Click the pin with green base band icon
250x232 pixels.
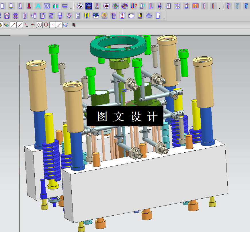pyautogui.click(x=11, y=6)
